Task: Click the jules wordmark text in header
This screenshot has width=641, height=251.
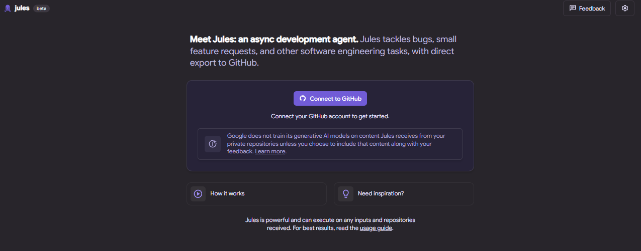Action: click(22, 9)
